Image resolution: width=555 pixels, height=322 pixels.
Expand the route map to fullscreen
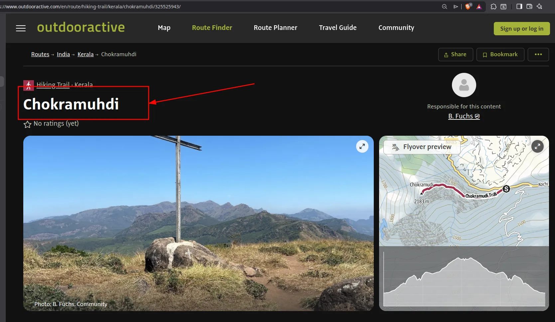[x=537, y=146]
